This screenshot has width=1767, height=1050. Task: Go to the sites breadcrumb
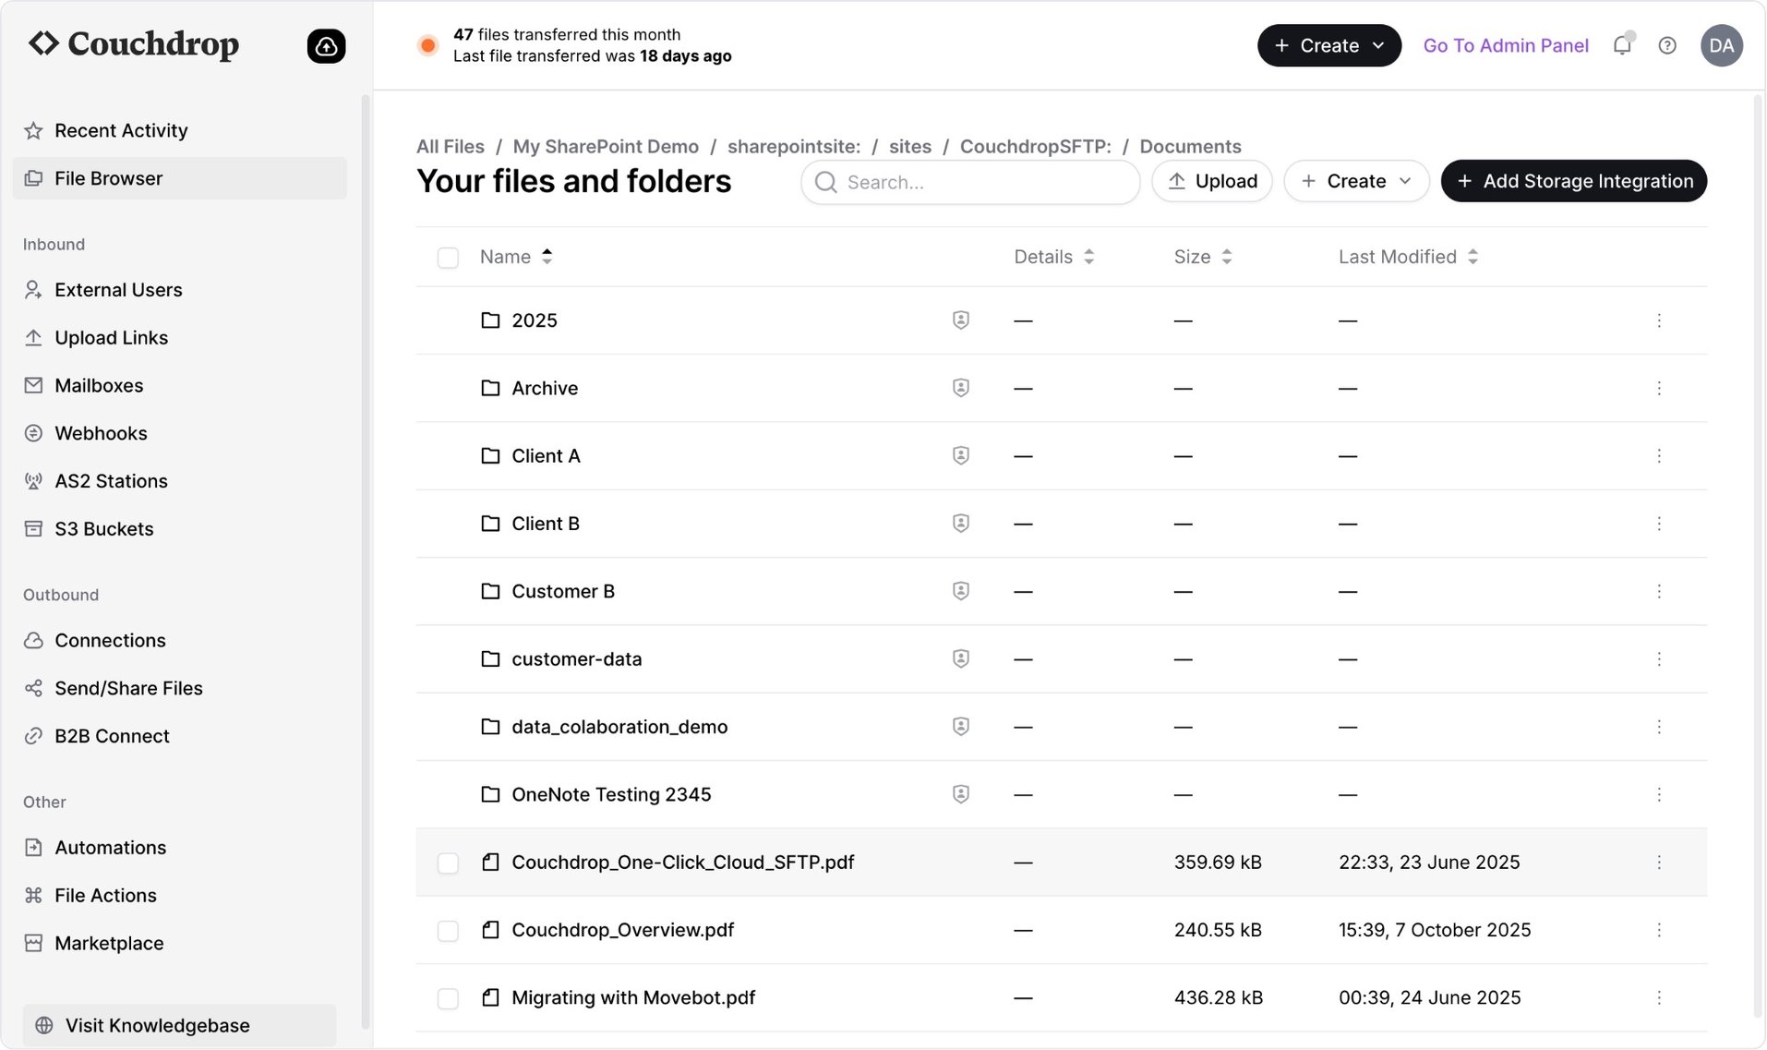pos(910,146)
